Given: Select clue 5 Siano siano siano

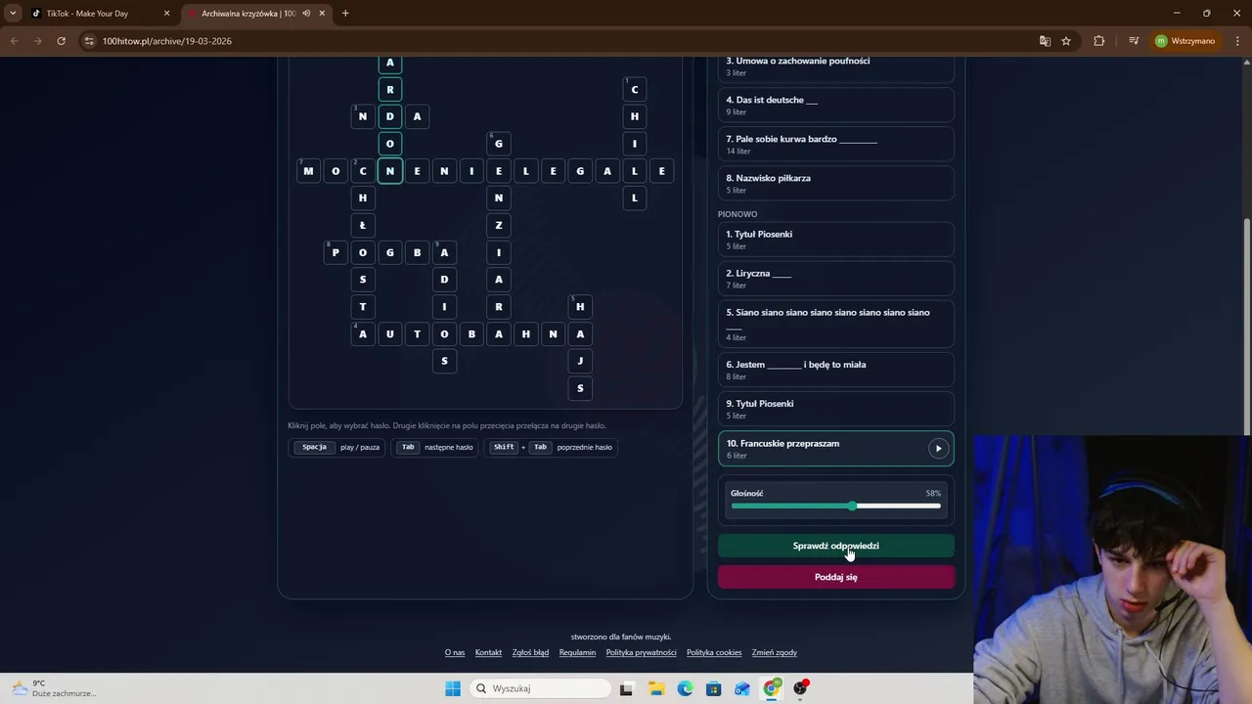Looking at the screenshot, I should pyautogui.click(x=835, y=324).
